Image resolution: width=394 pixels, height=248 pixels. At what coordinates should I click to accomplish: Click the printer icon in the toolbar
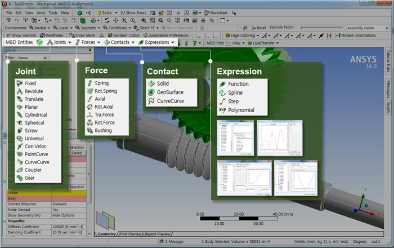coord(203,20)
